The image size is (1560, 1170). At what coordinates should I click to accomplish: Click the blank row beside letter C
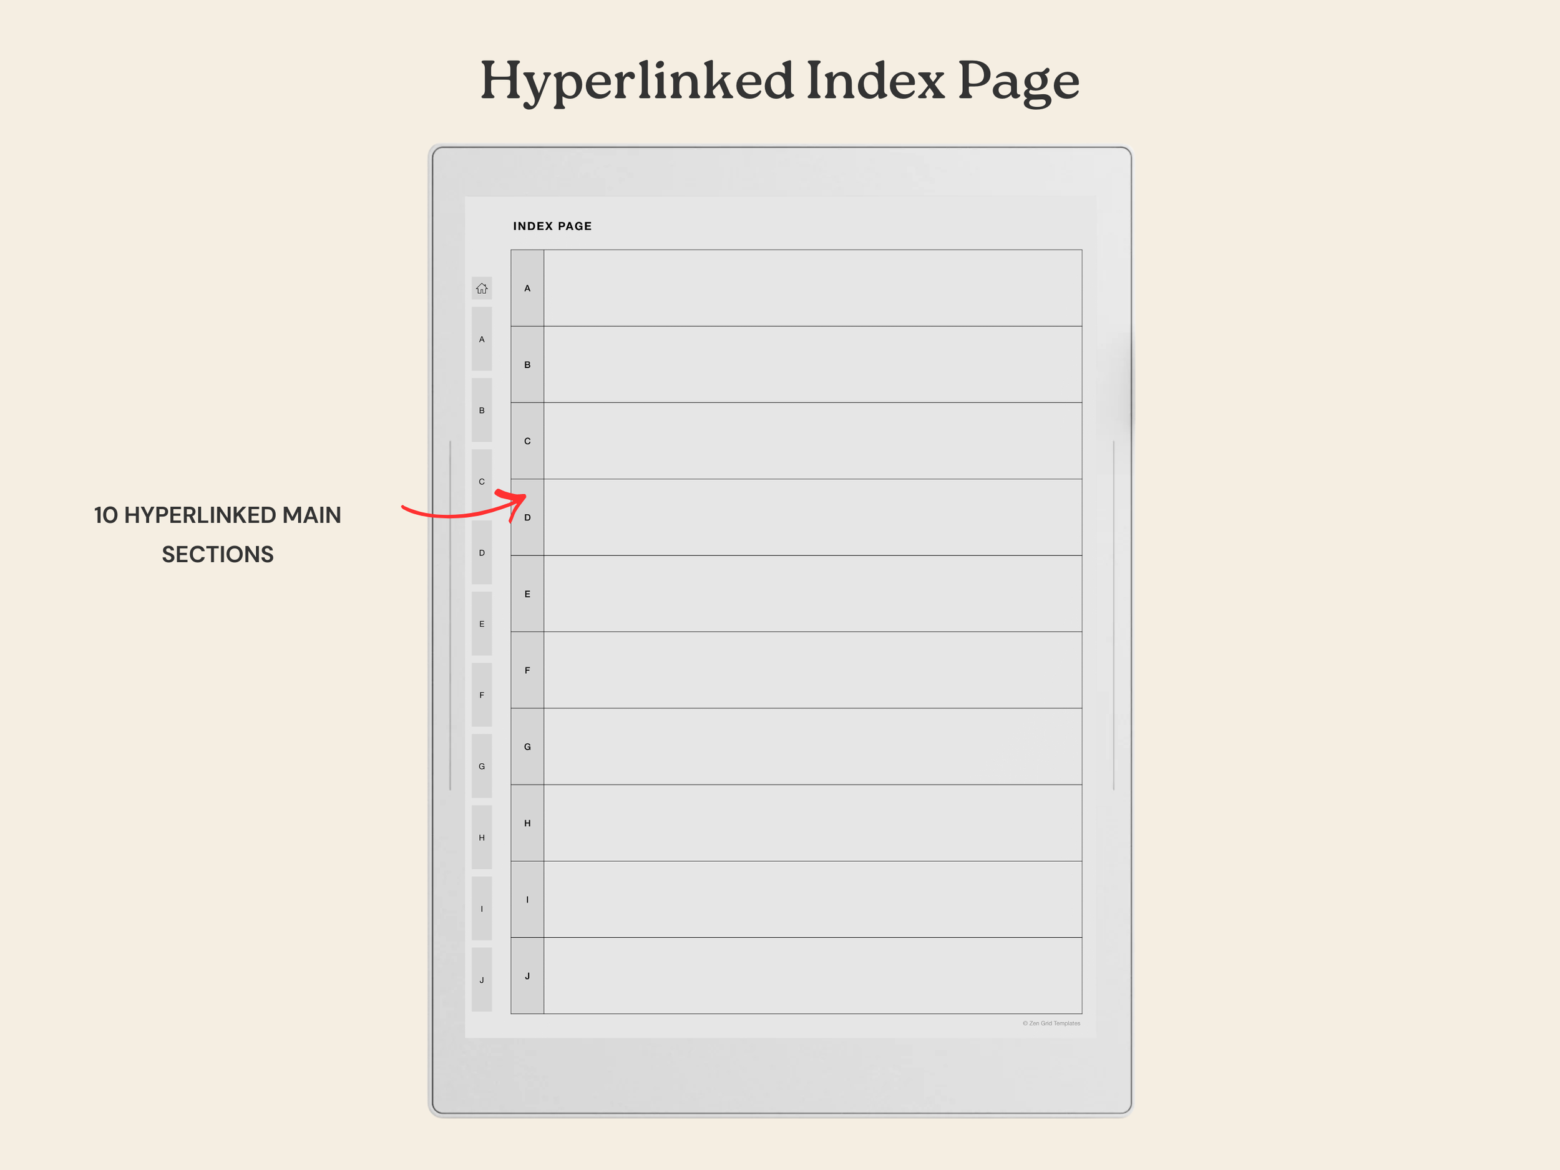point(812,441)
